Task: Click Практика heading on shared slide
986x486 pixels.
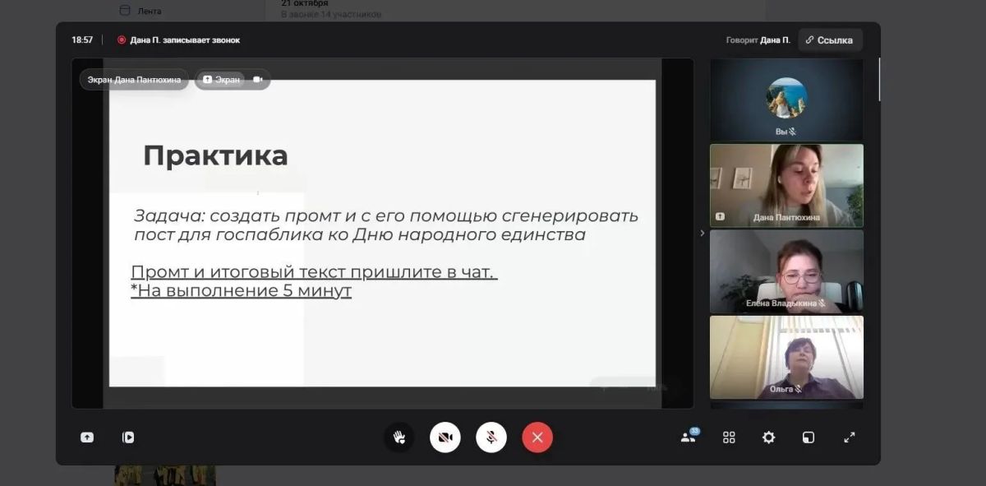Action: [x=215, y=155]
